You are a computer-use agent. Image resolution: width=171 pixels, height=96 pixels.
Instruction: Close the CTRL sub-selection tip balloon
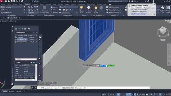tap(155, 5)
